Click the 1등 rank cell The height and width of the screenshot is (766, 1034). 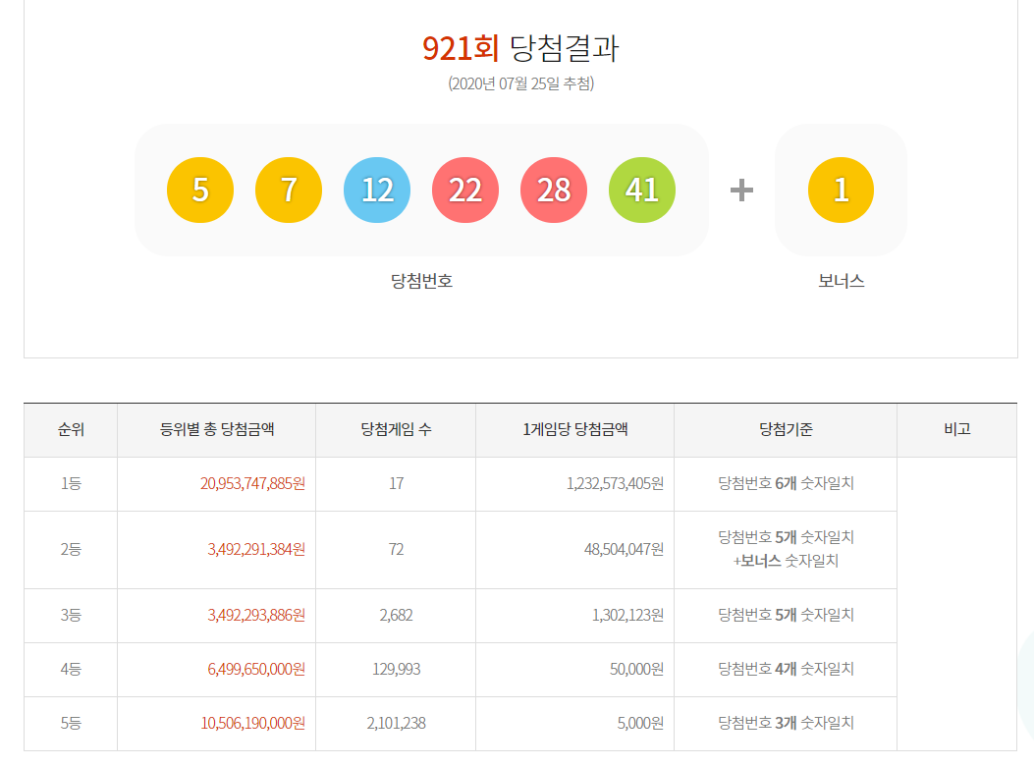[x=71, y=483]
